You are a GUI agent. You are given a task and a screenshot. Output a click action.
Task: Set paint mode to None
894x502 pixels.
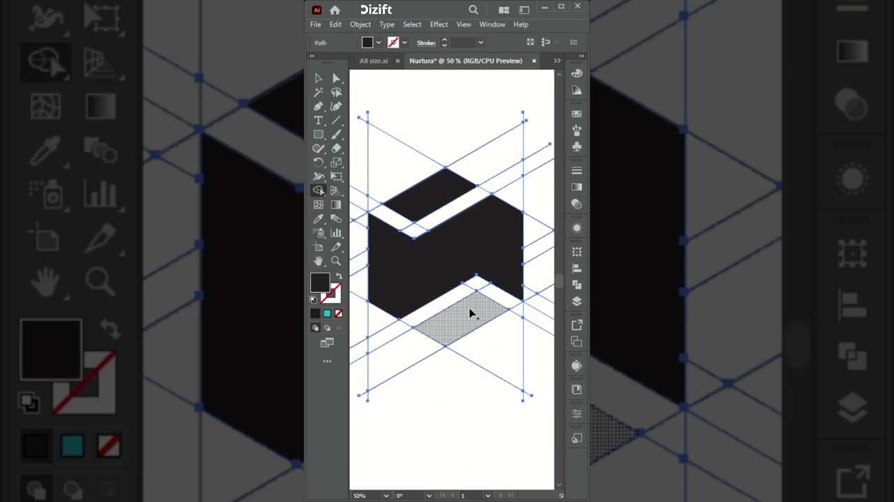[339, 314]
